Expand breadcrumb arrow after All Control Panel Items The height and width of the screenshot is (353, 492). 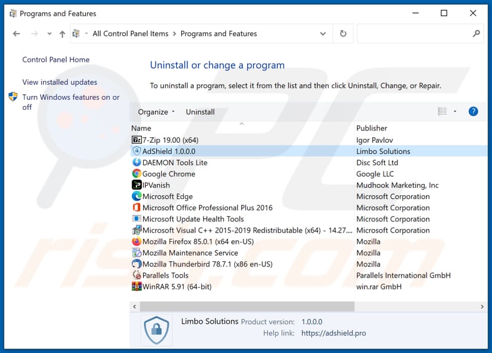click(x=174, y=34)
